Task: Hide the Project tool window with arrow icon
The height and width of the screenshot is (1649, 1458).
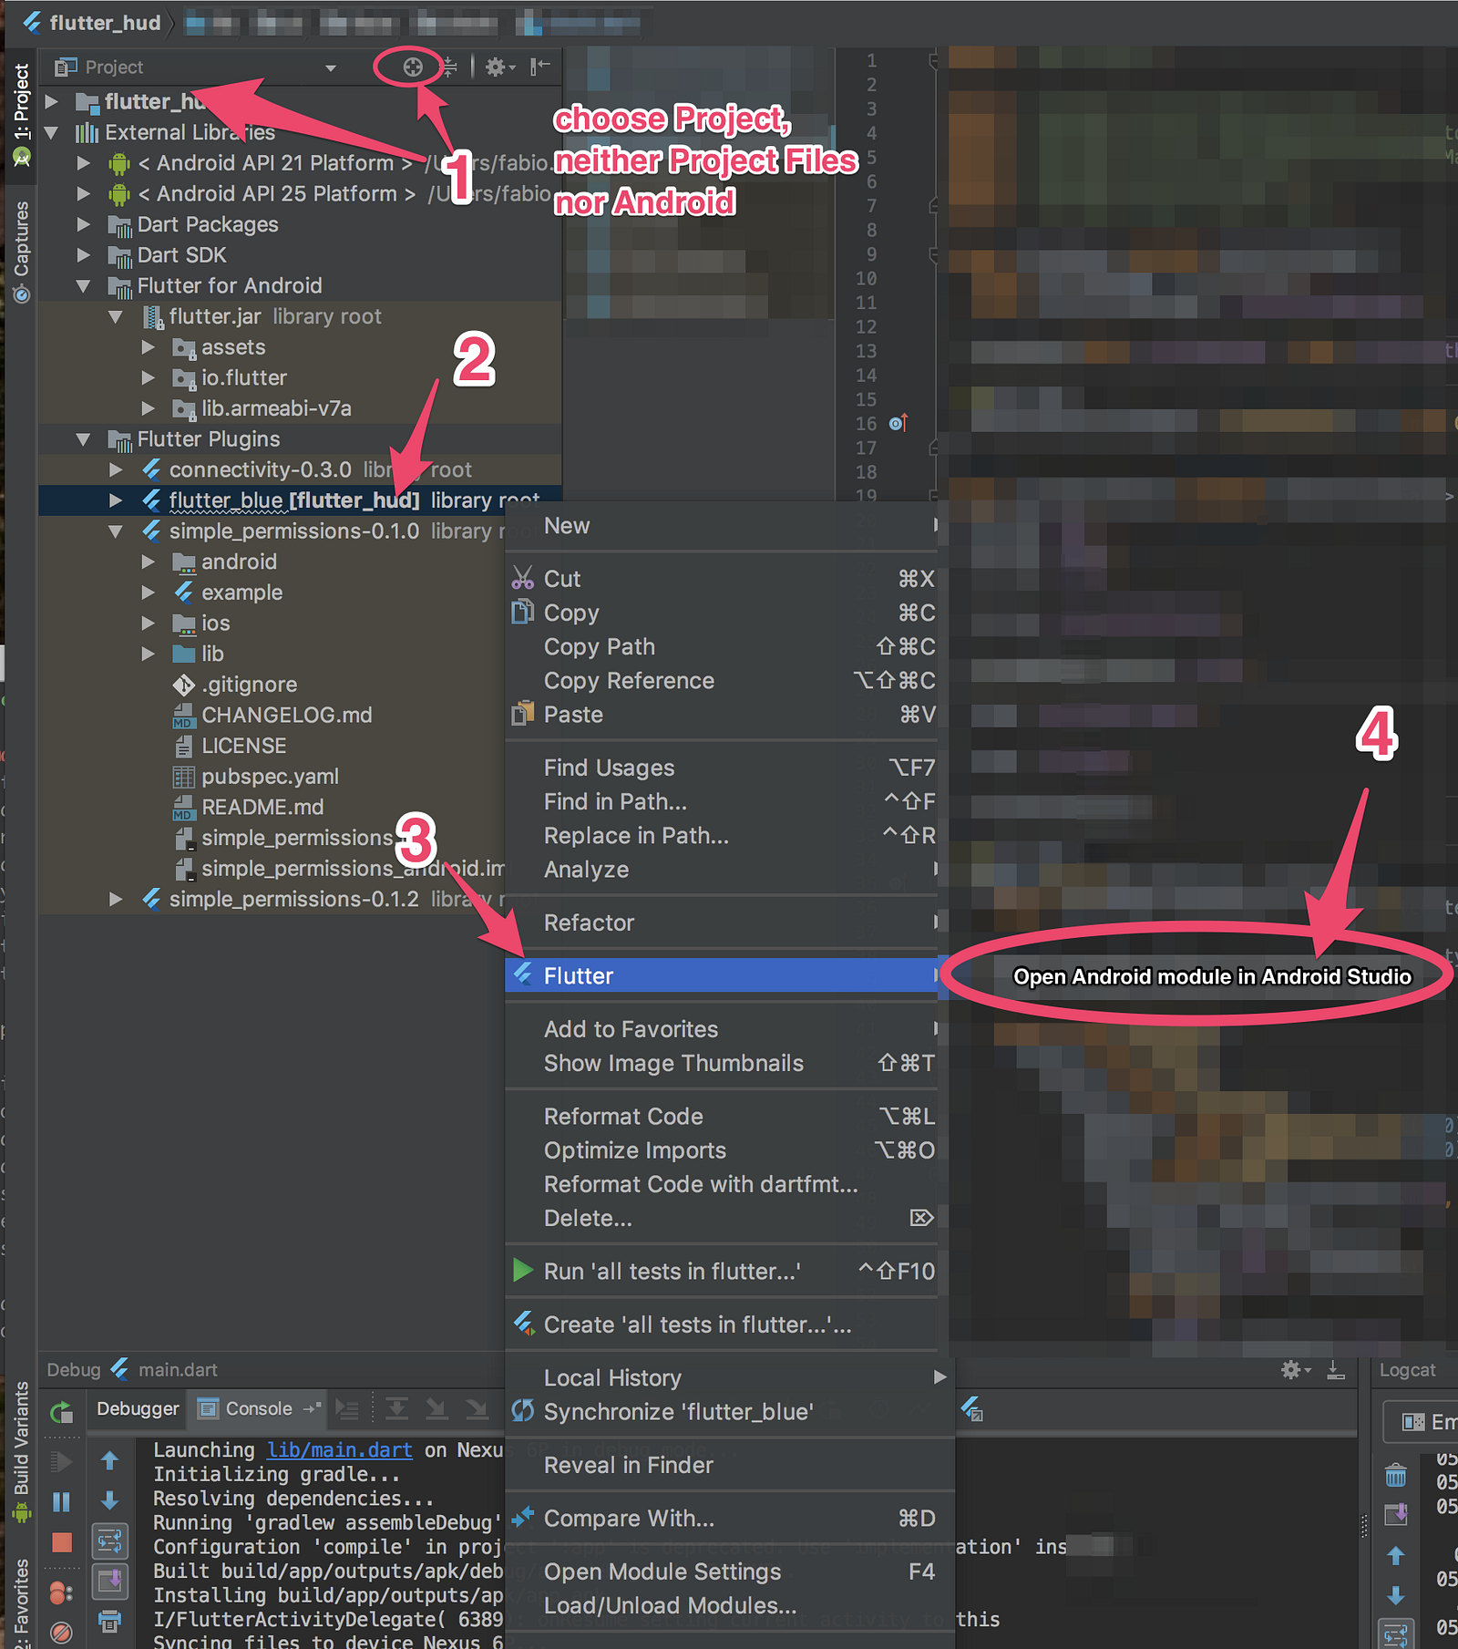Action: click(x=540, y=67)
